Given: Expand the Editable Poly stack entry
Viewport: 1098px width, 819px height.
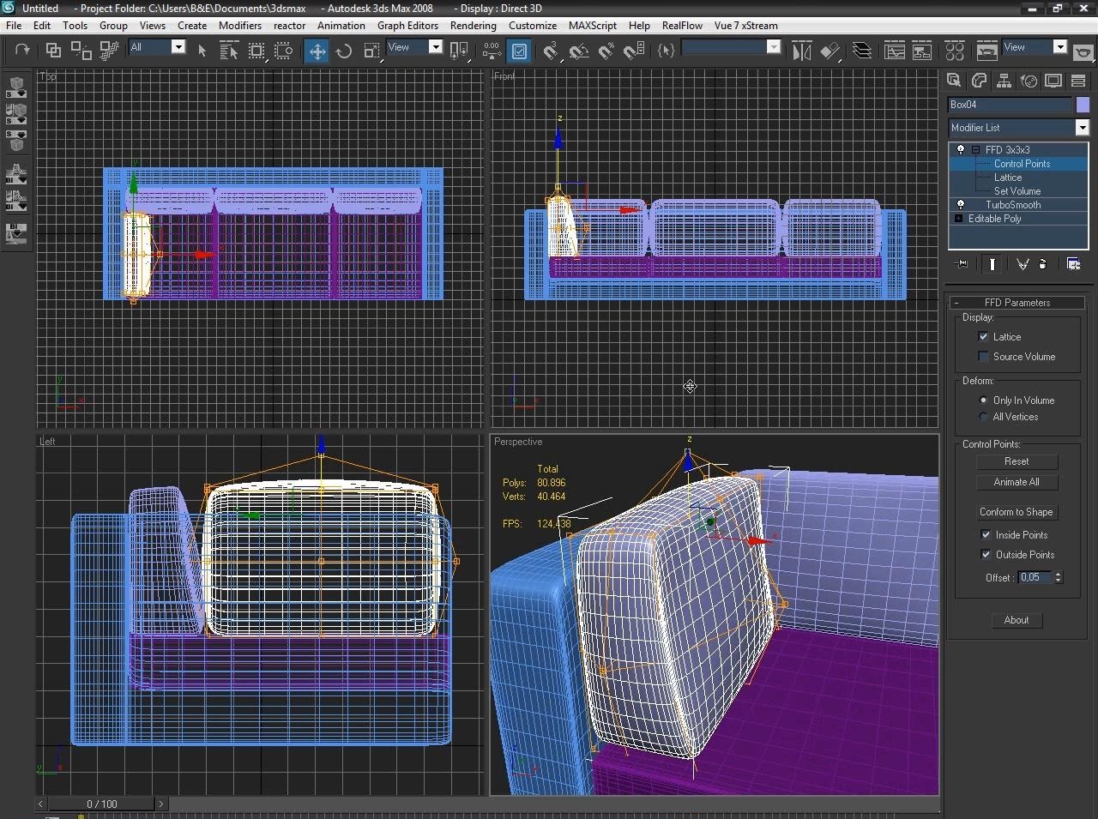Looking at the screenshot, I should pyautogui.click(x=958, y=219).
